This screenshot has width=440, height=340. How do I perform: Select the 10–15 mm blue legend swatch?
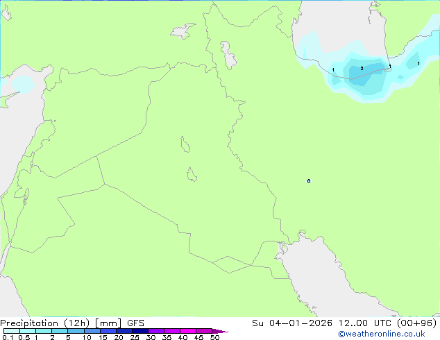point(92,331)
